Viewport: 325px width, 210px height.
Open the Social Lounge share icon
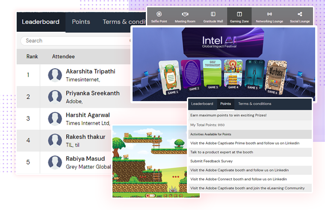300,14
